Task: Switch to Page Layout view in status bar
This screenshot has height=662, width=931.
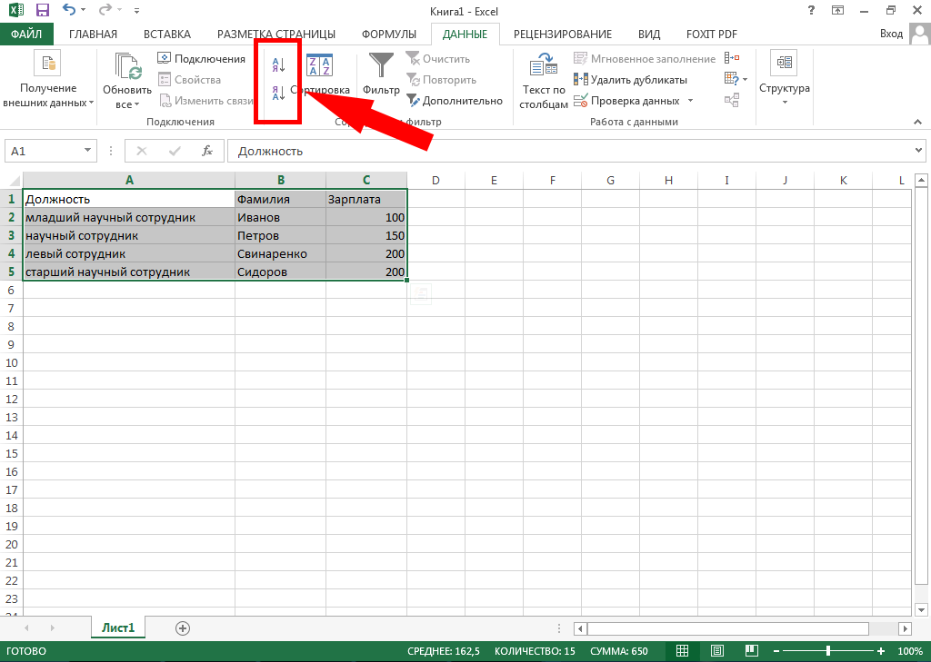Action: 716,651
